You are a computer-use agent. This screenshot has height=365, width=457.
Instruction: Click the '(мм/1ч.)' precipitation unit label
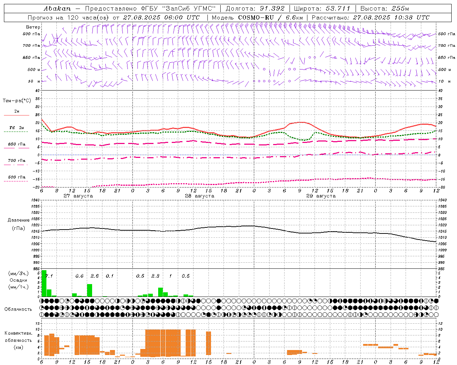pos(18,287)
